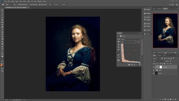Image resolution: width=179 pixels, height=101 pixels.
Task: Switch to the Swatches tab
Action: 159,9
